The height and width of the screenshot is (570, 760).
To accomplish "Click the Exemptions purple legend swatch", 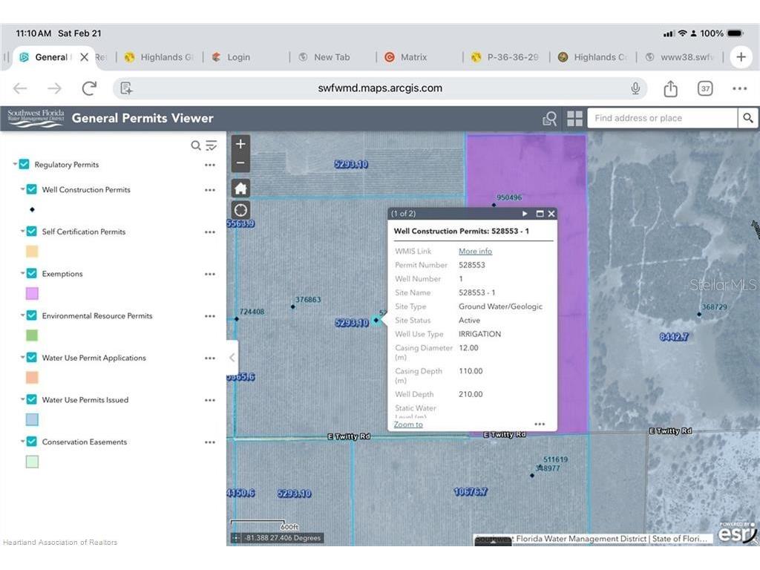I will coord(32,293).
